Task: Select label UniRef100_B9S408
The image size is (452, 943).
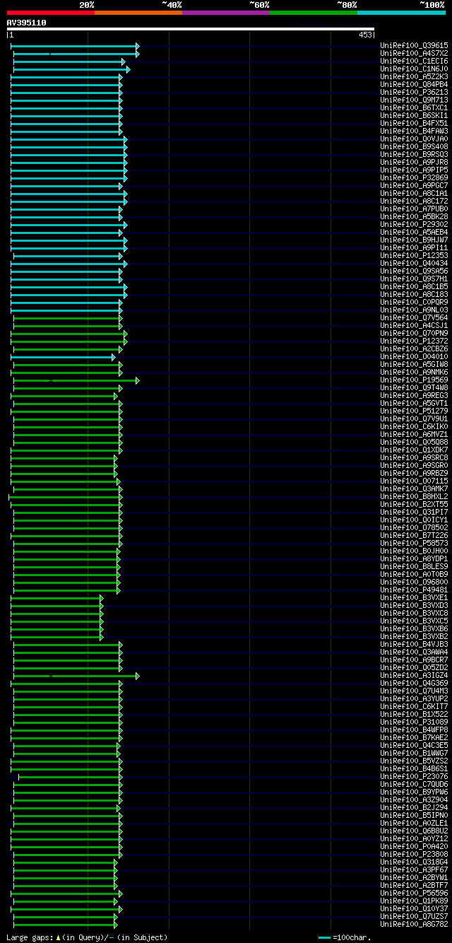Action: [414, 146]
